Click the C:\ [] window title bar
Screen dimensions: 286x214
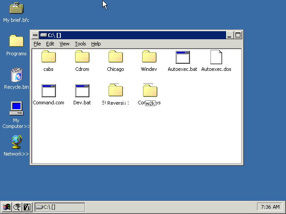132,35
